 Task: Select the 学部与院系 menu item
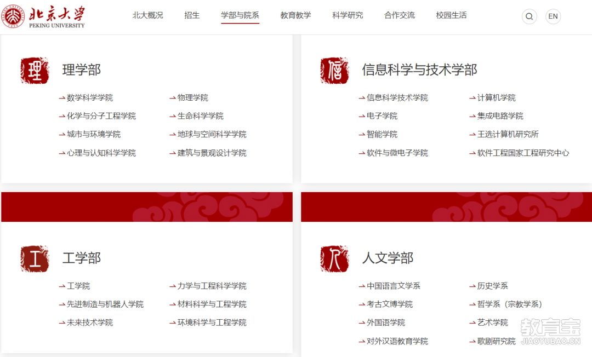[x=240, y=15]
